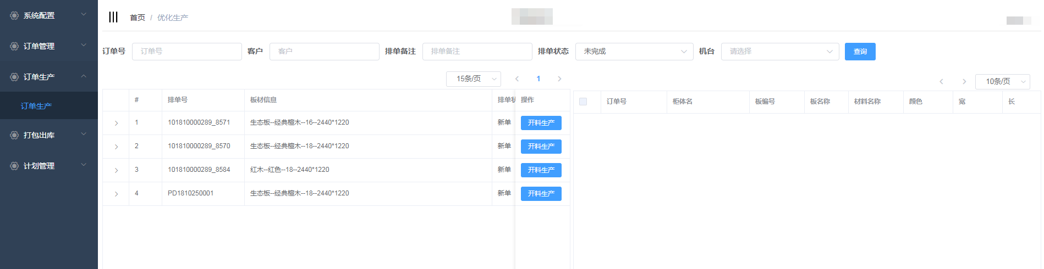Click the 查询 search button
Screen dimensions: 1044x269
pyautogui.click(x=860, y=52)
